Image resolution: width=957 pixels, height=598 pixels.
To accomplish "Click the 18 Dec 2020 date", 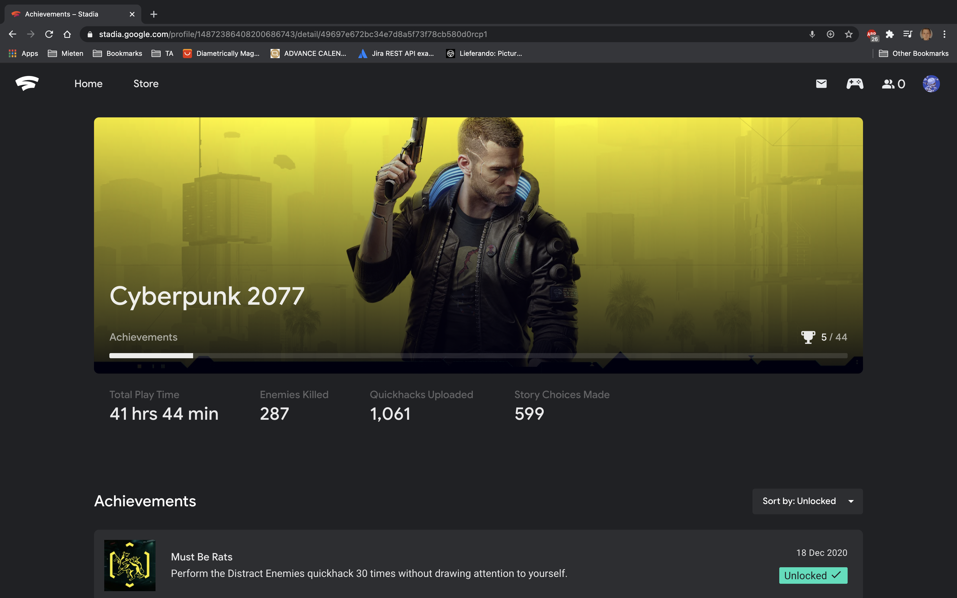I will (x=822, y=552).
